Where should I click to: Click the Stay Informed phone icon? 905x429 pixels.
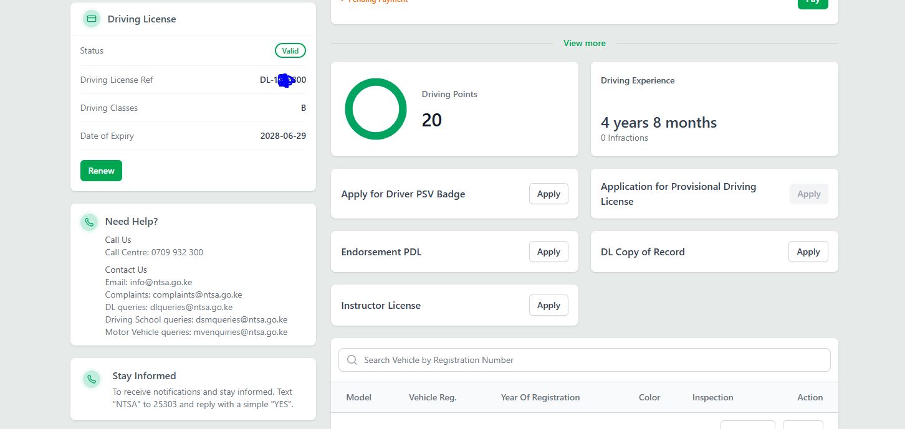tap(92, 379)
